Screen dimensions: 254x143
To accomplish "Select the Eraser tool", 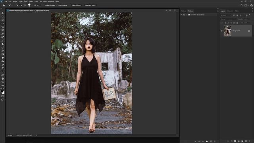I will [3, 51].
